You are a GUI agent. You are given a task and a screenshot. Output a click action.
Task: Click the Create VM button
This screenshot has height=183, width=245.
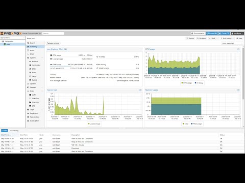[212, 34]
